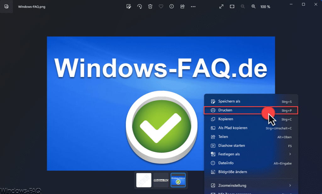Click the Photos app icon in title bar
The image size is (322, 194).
tap(6, 6)
